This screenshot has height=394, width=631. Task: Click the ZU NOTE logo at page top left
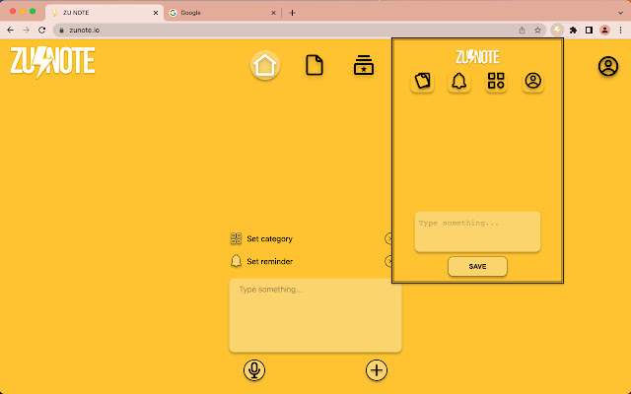coord(52,62)
